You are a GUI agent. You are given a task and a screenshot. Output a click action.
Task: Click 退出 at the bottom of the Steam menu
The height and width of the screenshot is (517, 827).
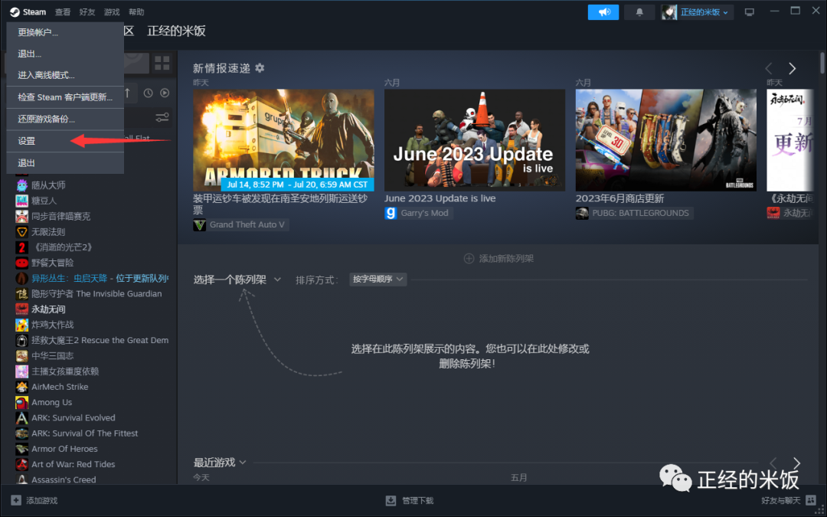pyautogui.click(x=65, y=163)
